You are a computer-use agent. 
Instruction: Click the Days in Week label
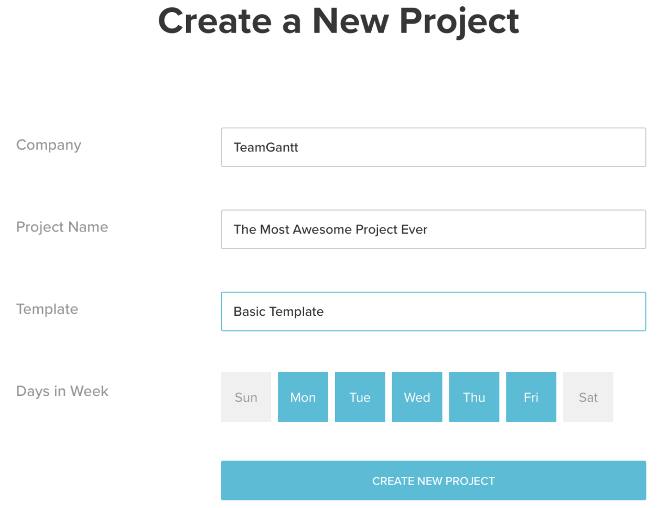pyautogui.click(x=62, y=391)
